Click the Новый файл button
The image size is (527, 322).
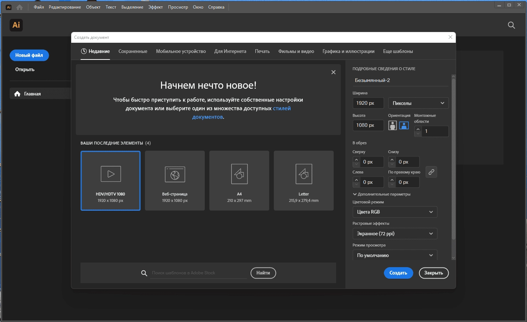click(x=29, y=55)
